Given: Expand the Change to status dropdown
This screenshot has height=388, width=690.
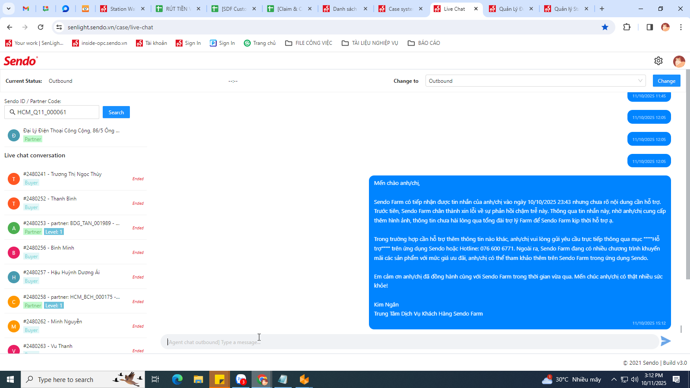Looking at the screenshot, I should coord(536,81).
